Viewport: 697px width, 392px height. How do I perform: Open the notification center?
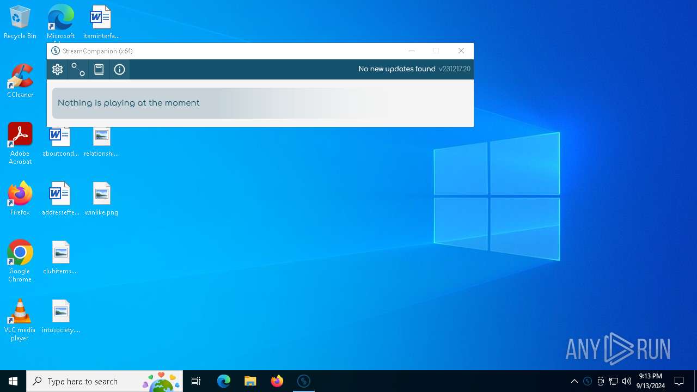(679, 381)
